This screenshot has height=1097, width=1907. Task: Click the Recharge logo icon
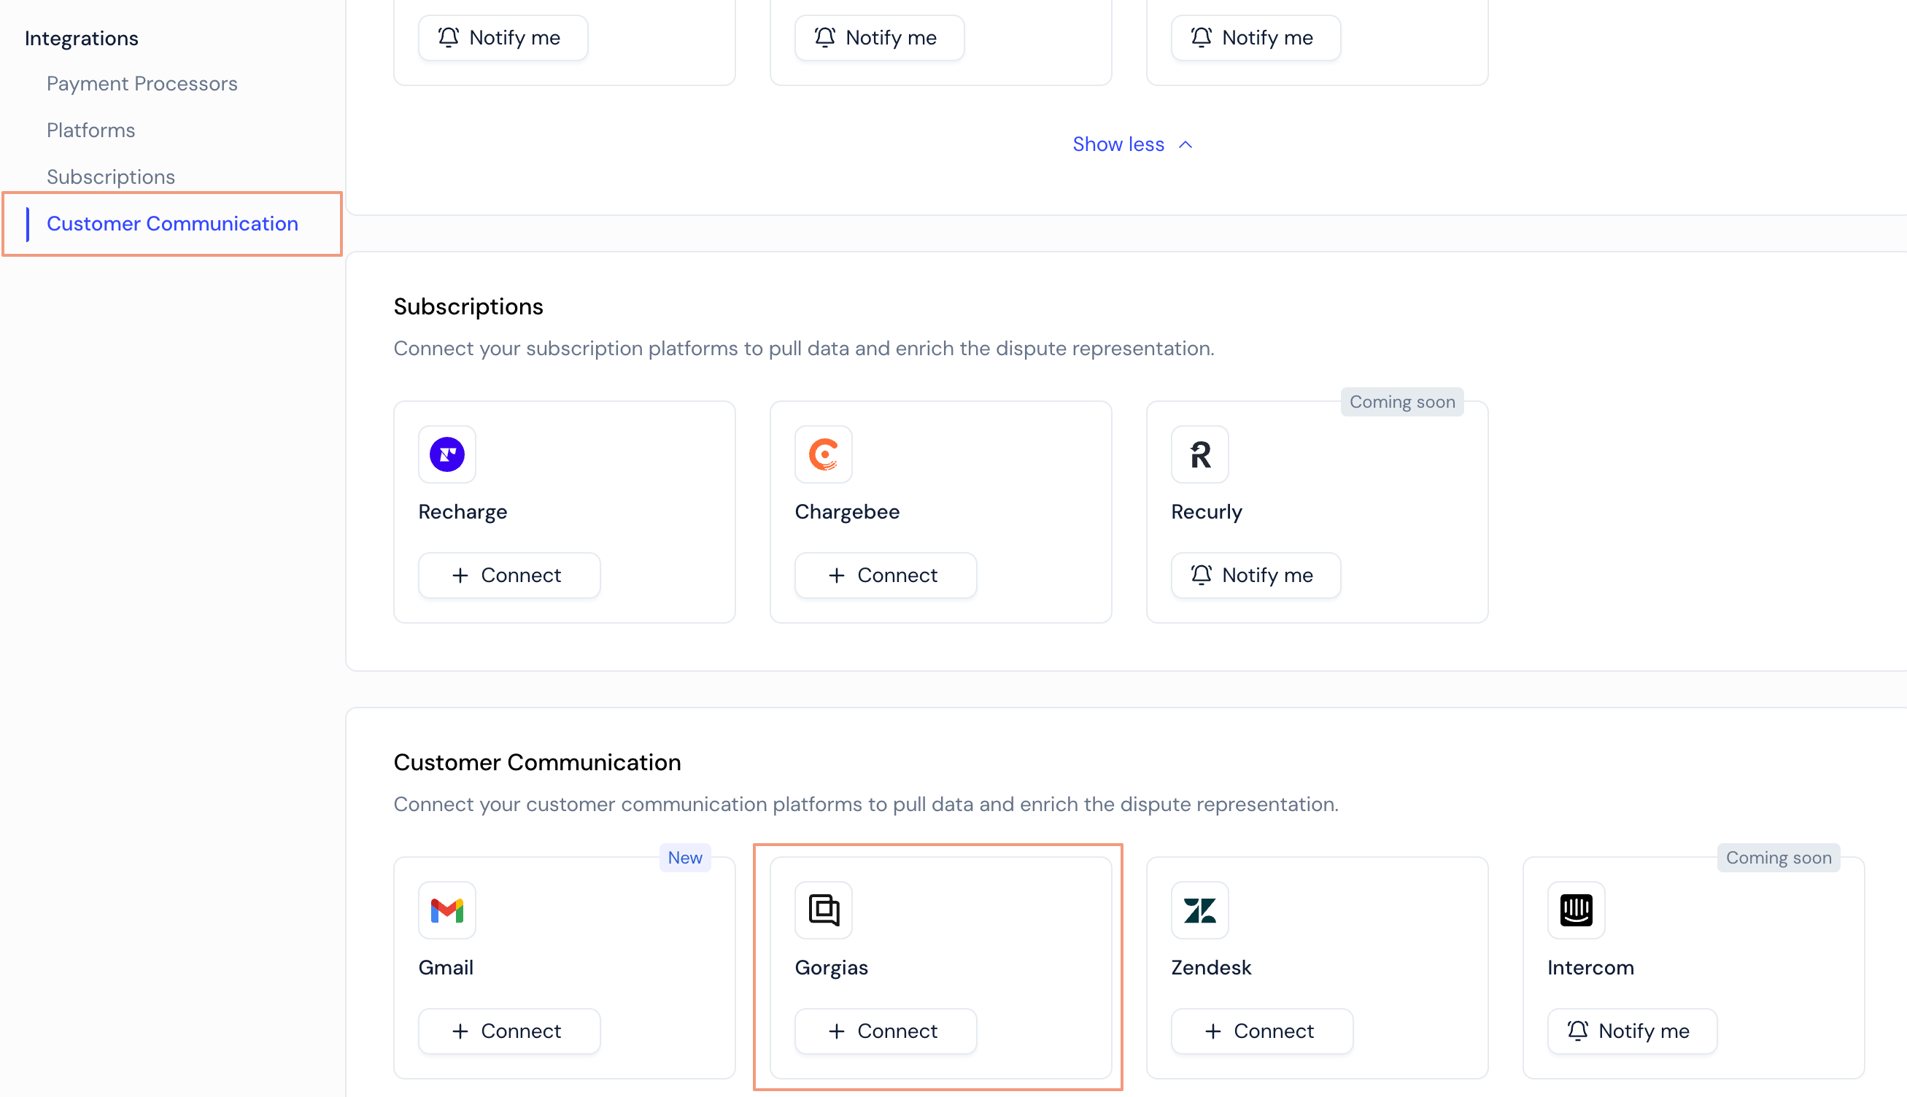point(446,454)
